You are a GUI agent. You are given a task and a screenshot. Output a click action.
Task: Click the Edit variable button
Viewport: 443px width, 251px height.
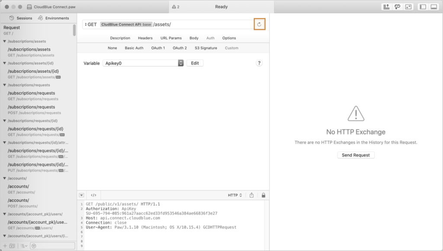coord(195,63)
